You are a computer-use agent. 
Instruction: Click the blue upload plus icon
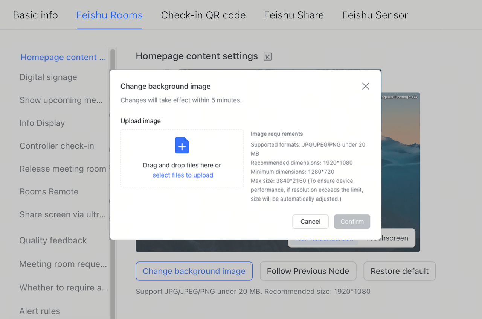point(182,145)
